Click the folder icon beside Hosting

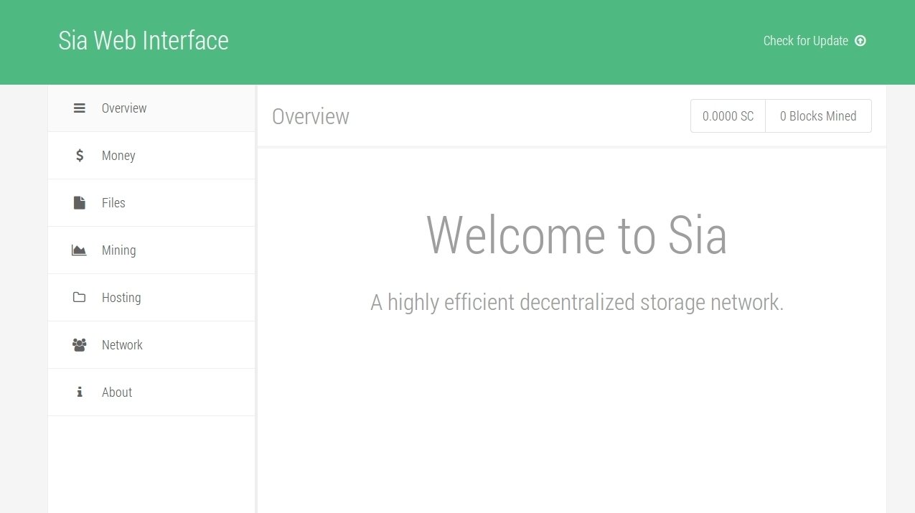(79, 298)
